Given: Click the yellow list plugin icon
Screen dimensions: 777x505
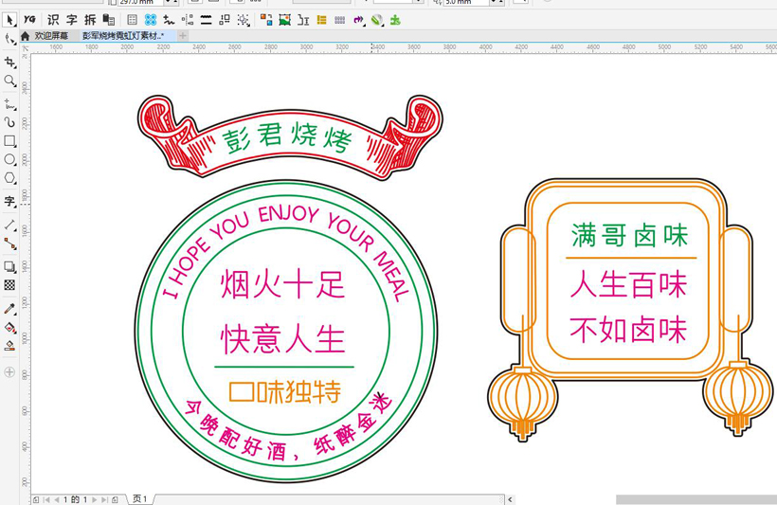Looking at the screenshot, I should (x=321, y=20).
